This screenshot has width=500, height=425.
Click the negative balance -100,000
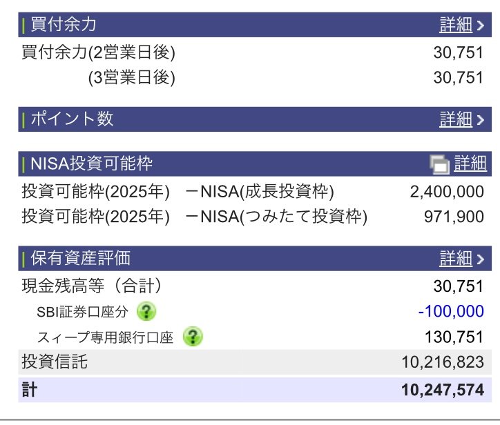pos(451,311)
